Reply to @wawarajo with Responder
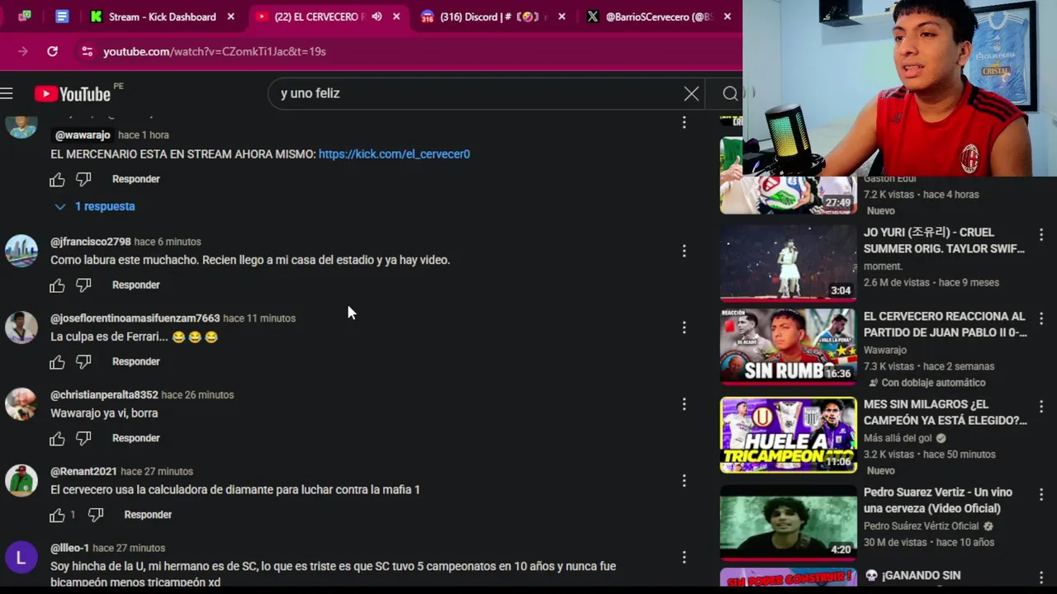This screenshot has height=594, width=1057. coord(136,179)
